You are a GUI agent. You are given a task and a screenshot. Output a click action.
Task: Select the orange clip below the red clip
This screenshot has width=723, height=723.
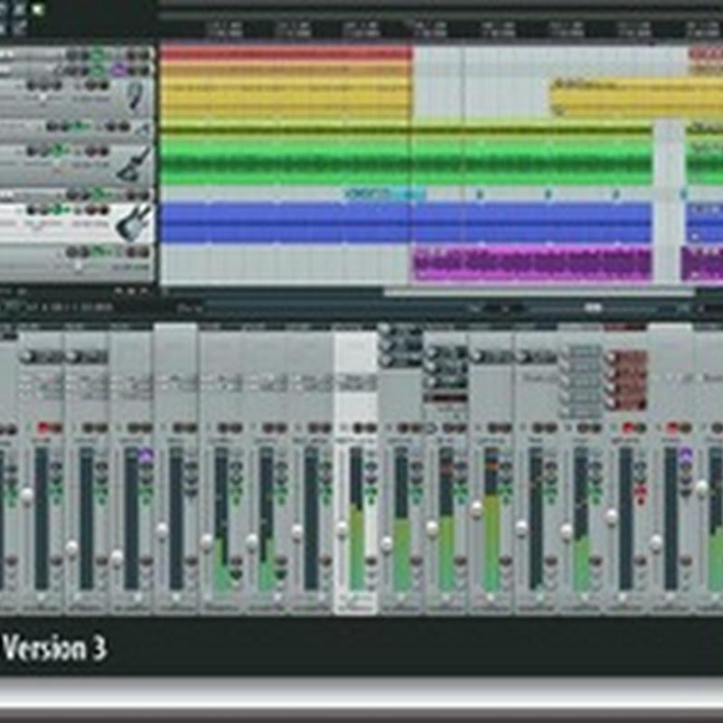pos(286,70)
